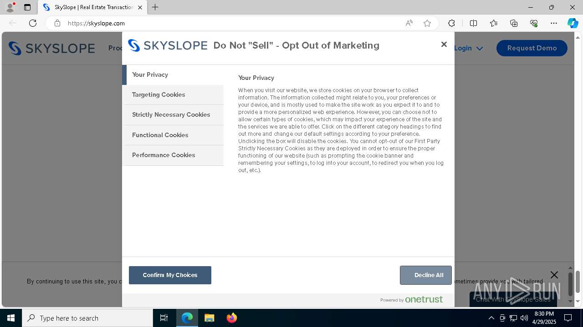Select the SkySlope Real Estate Transaction browser tab
Screen dimensions: 583x327
coord(92,7)
